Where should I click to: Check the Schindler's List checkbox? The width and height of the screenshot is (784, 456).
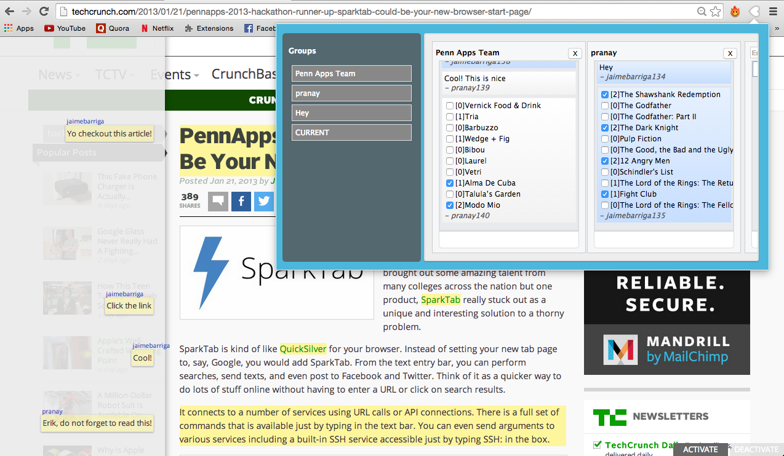pyautogui.click(x=605, y=172)
